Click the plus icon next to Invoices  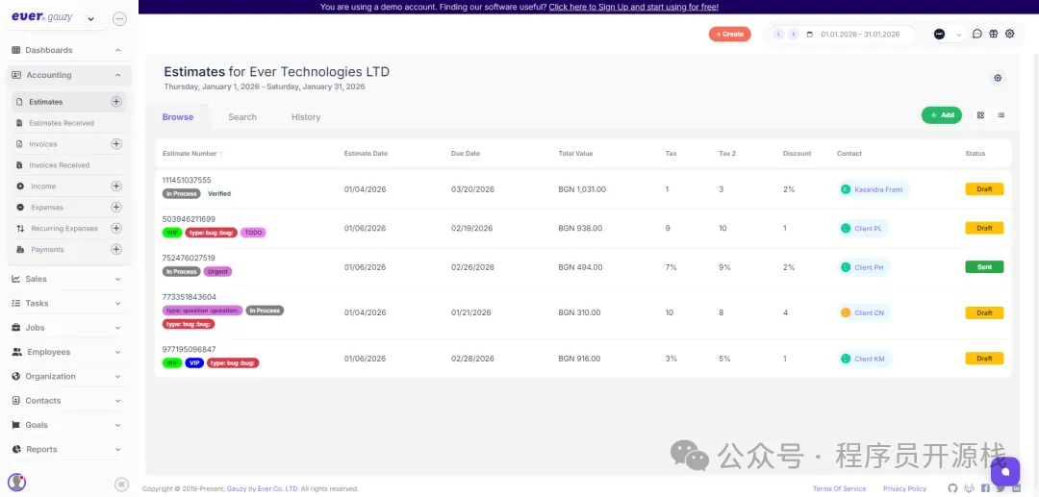pos(116,143)
